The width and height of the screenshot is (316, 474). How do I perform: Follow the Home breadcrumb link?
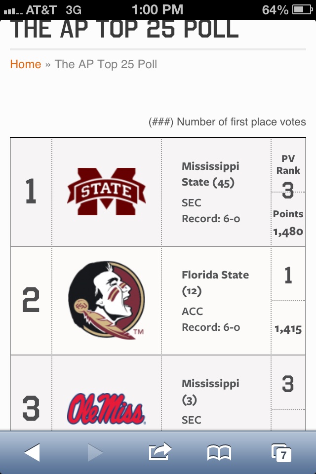(x=26, y=64)
